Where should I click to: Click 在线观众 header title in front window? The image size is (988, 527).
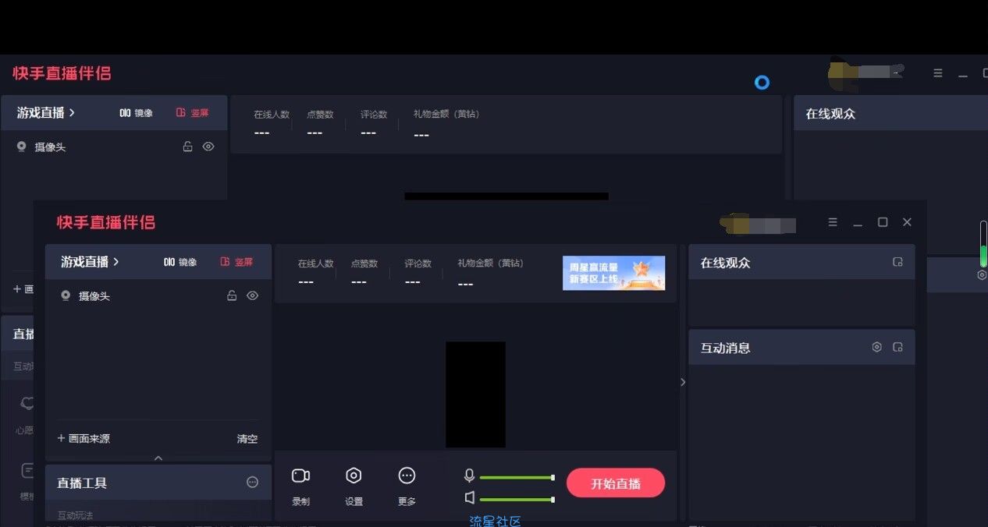coord(725,263)
